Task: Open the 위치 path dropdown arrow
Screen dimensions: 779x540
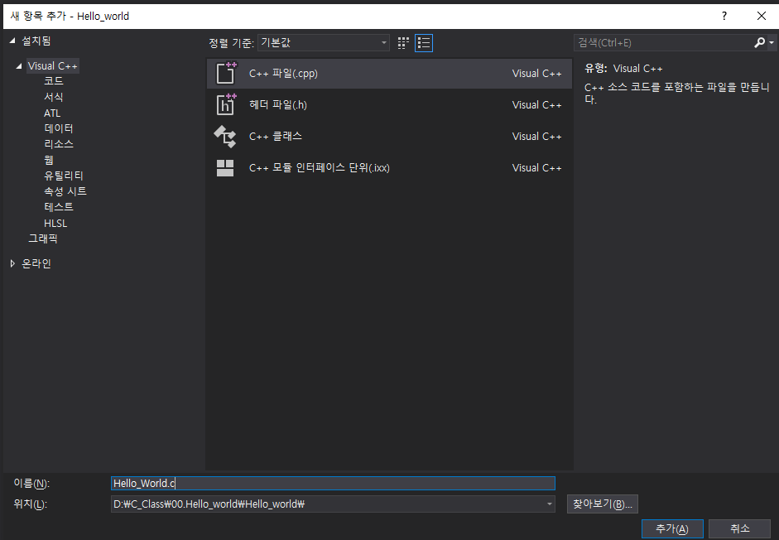Action: [x=548, y=504]
